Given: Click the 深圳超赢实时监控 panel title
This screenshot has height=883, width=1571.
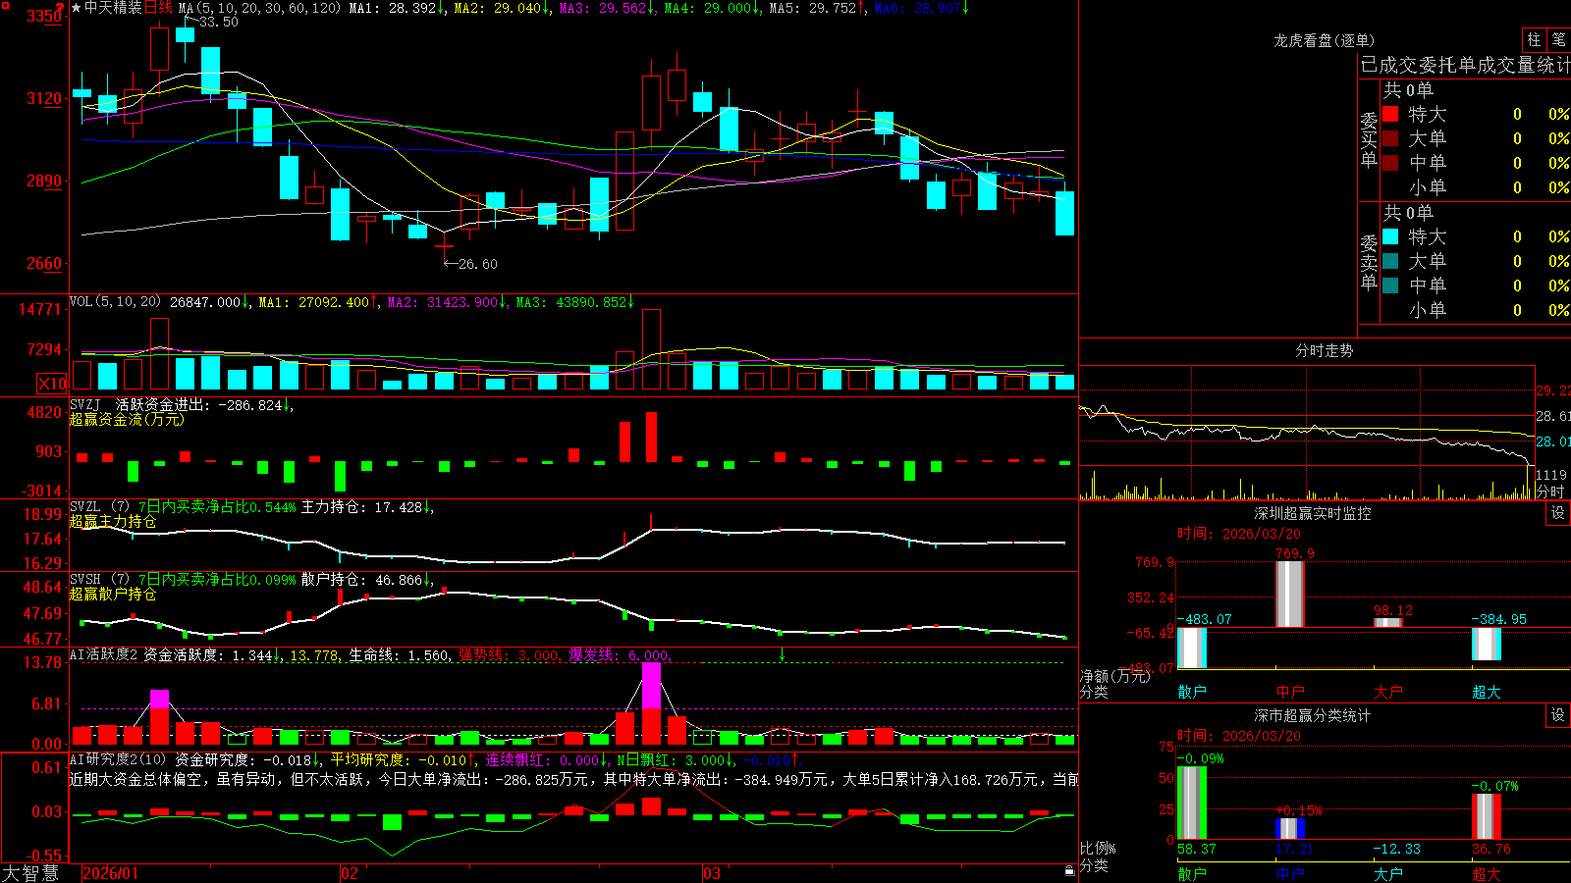Looking at the screenshot, I should coord(1312,513).
